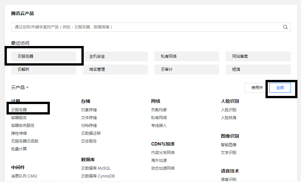This screenshot has width=301, height=183.
Task: Click 私有网络 link under 网络 category
Action: click(x=159, y=118)
